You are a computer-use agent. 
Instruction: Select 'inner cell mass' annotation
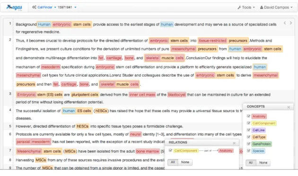[142, 95]
